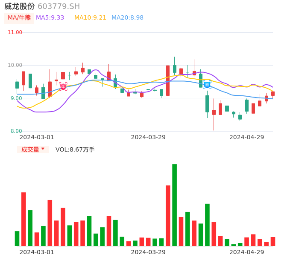Viewport: 293px width, 258px height.
Task: Click the first red volume bar on left
Action: (23, 219)
